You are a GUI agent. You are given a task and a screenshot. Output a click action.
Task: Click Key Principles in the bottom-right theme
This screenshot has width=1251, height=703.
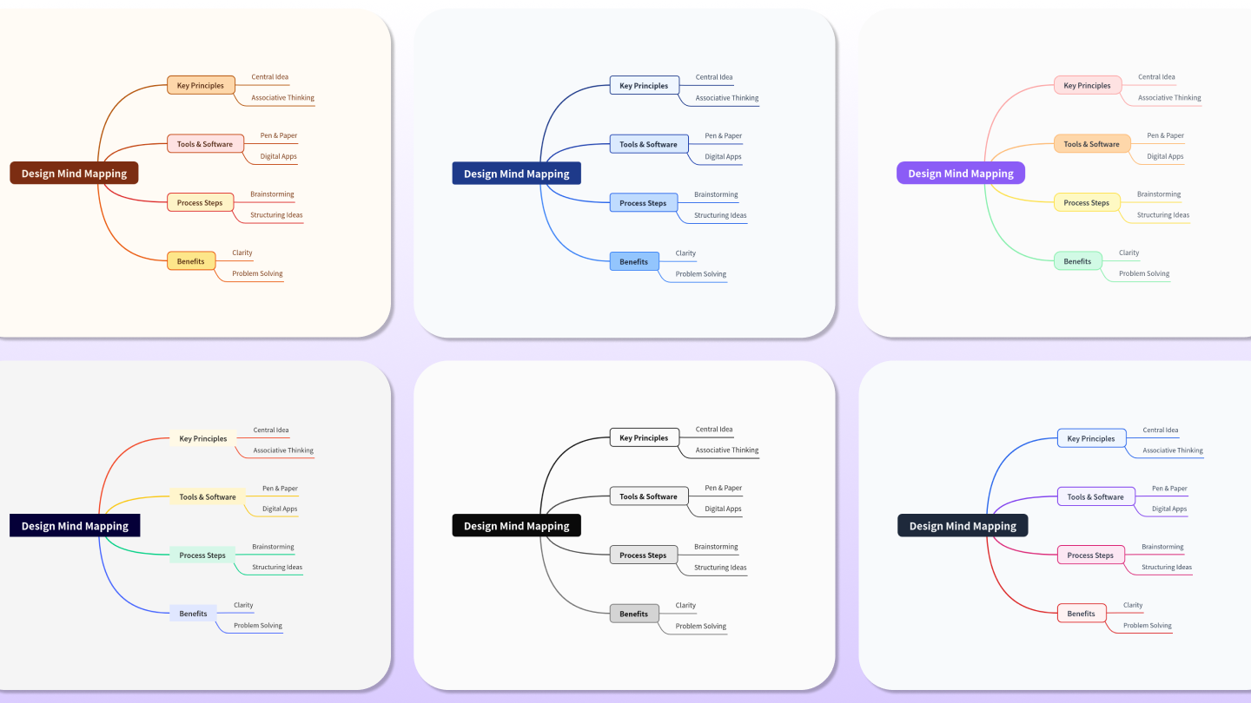click(1091, 438)
